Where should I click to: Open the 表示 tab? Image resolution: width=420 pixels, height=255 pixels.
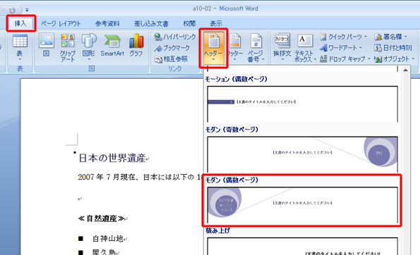215,23
